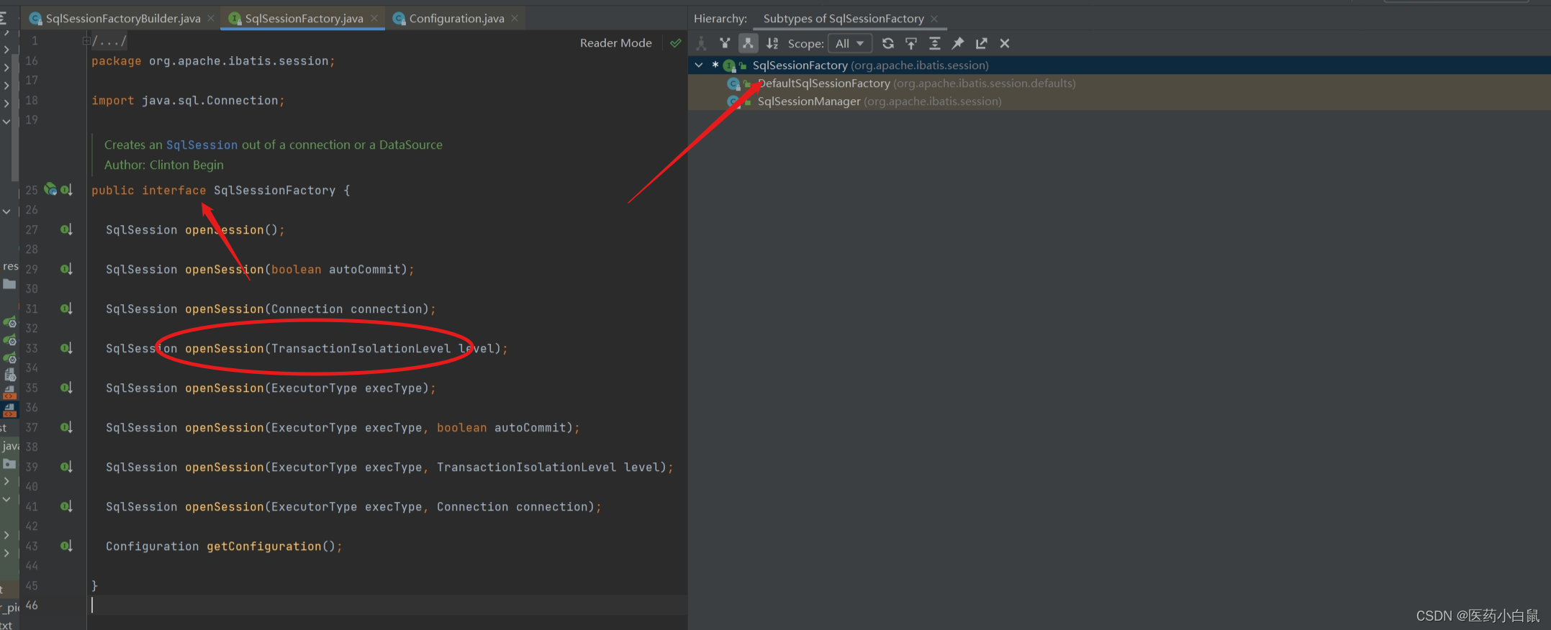Click the related Spring bean gutter icon on line 25
The height and width of the screenshot is (630, 1551).
coord(50,189)
